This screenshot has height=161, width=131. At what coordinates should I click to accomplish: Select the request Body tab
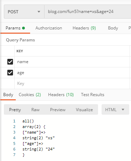pyautogui.click(x=113, y=28)
